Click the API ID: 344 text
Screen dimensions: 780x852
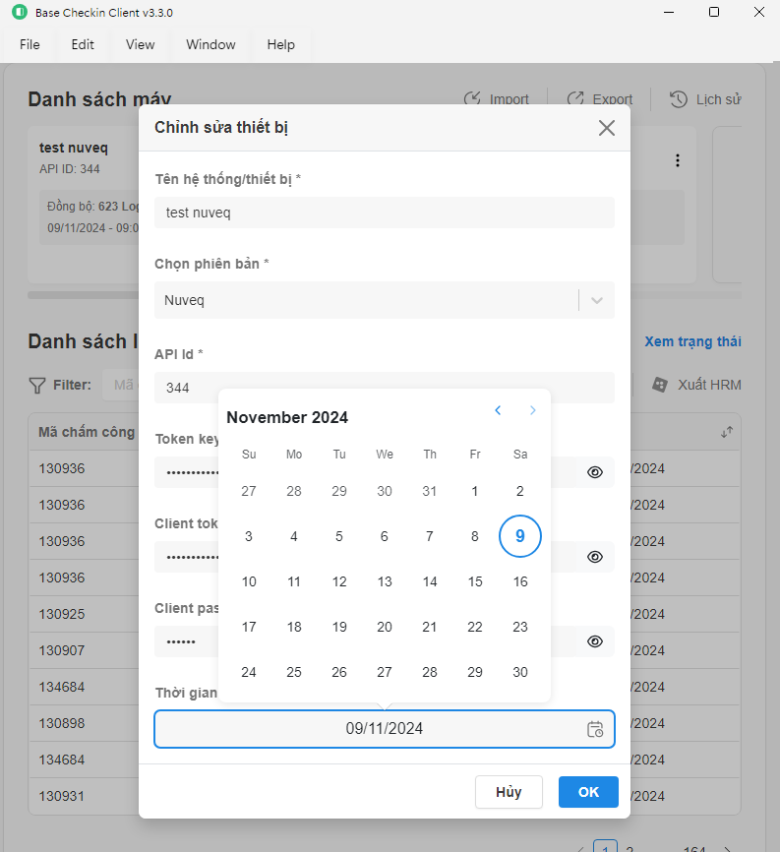coord(70,169)
